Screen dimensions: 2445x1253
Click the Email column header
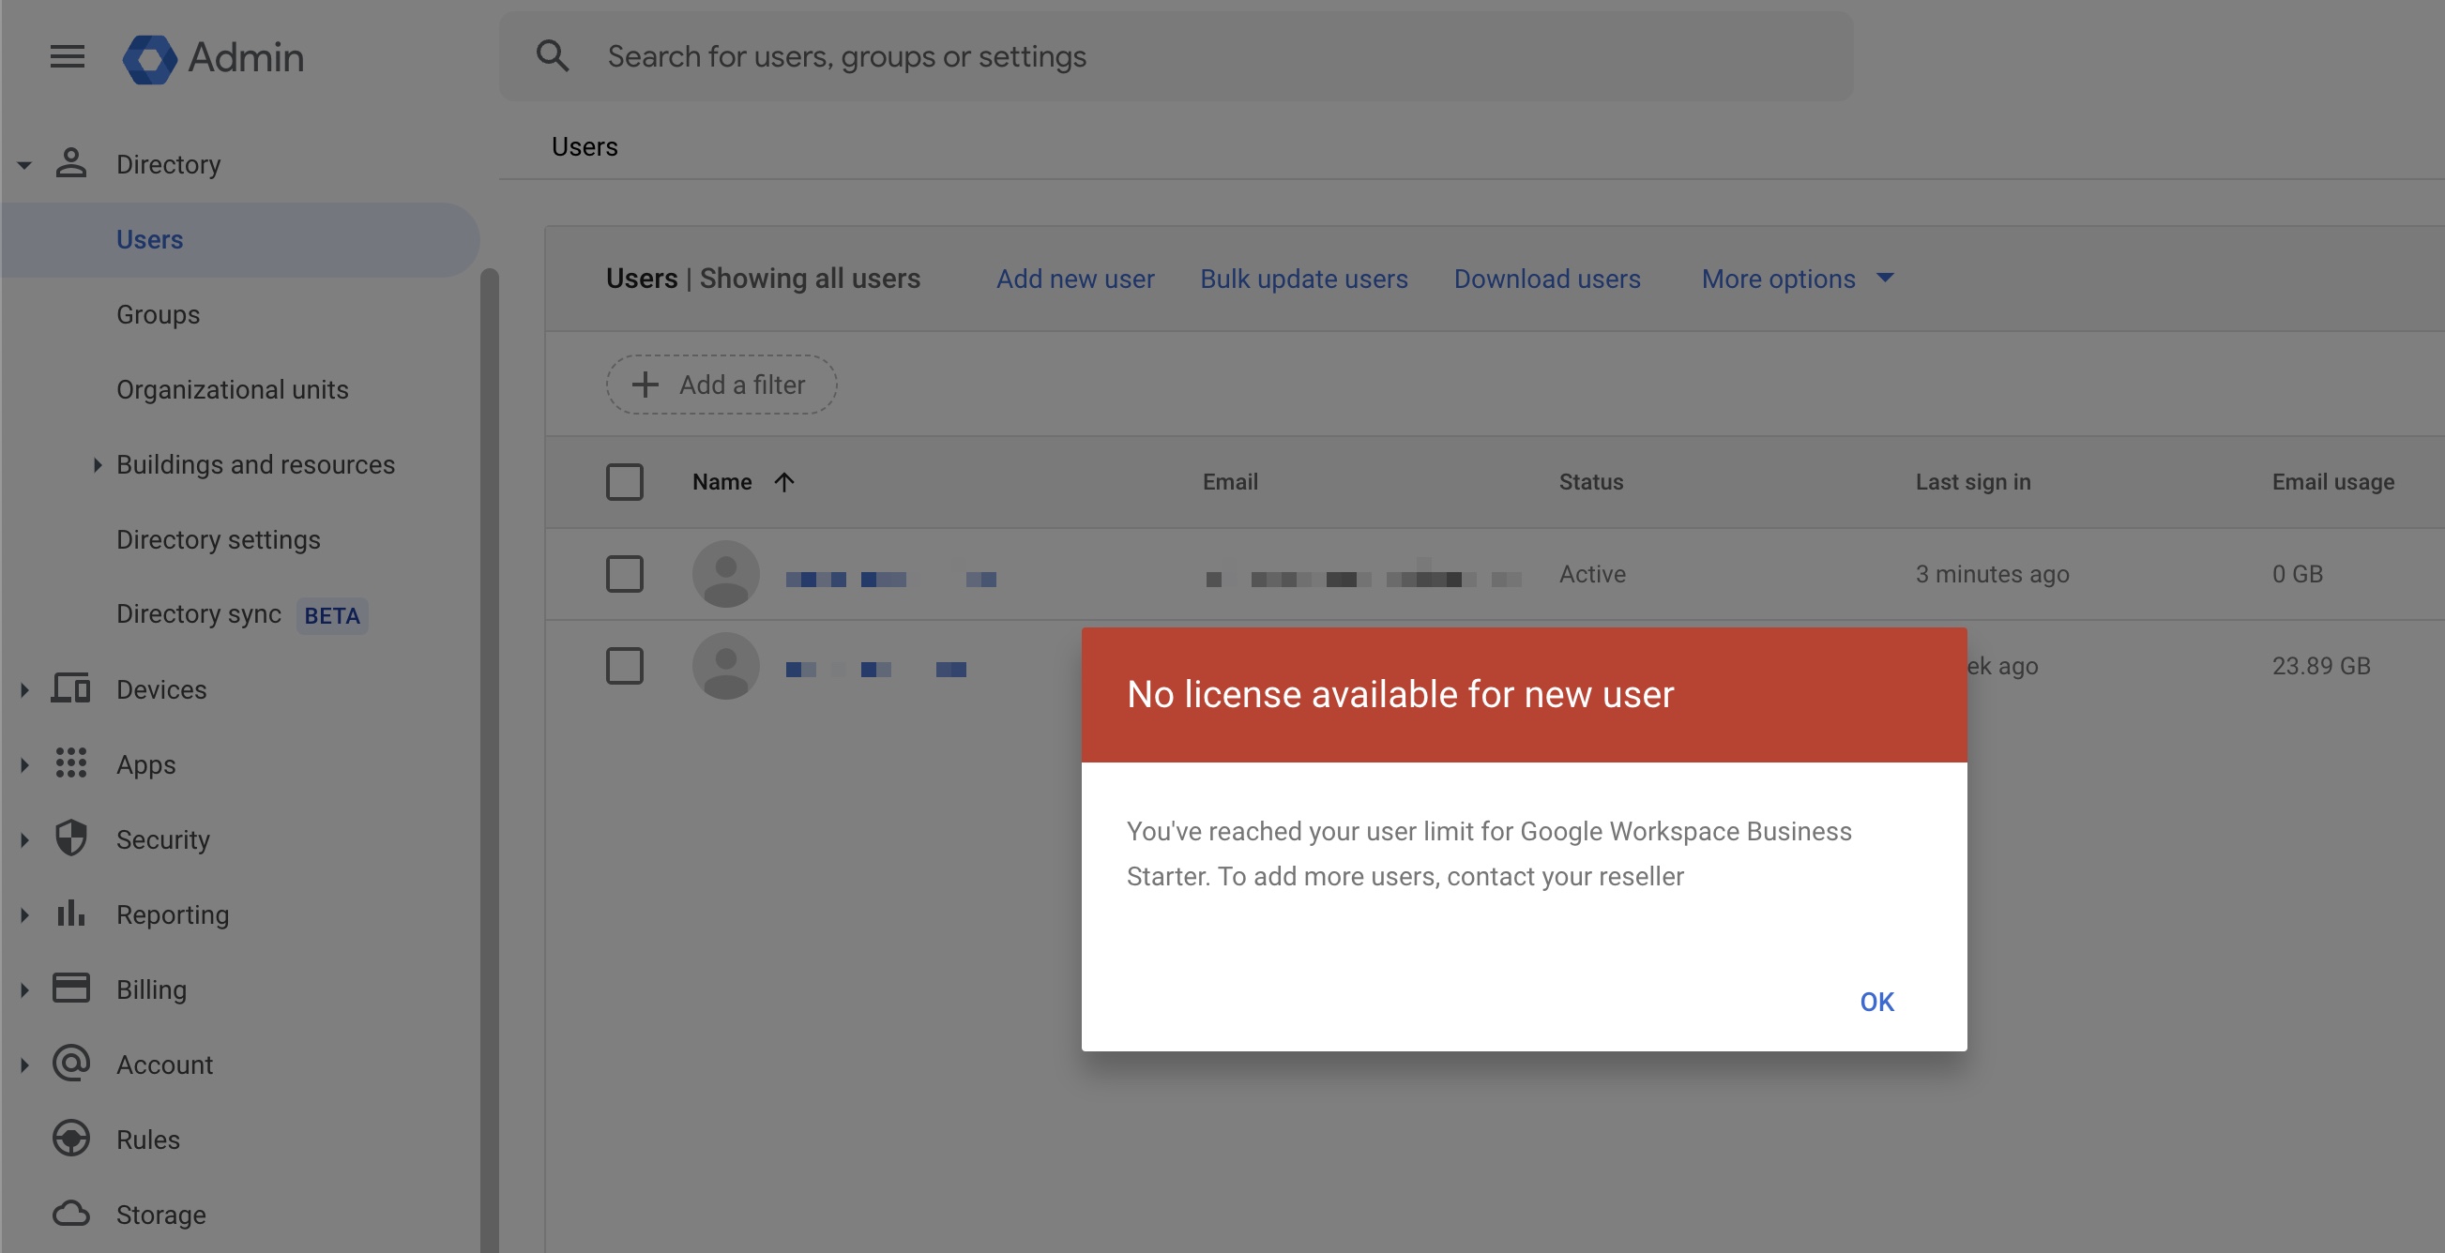(x=1230, y=482)
